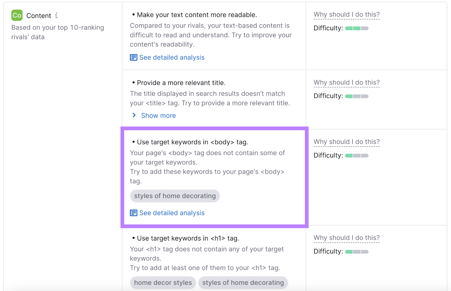This screenshot has width=451, height=291.
Task: Click styles of home decorating chip in body section
Action: tap(175, 196)
